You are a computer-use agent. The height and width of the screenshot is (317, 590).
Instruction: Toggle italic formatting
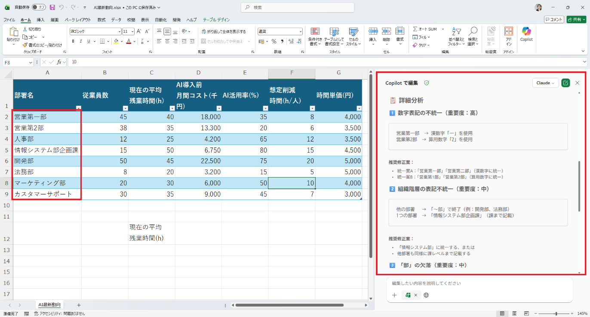tap(80, 41)
